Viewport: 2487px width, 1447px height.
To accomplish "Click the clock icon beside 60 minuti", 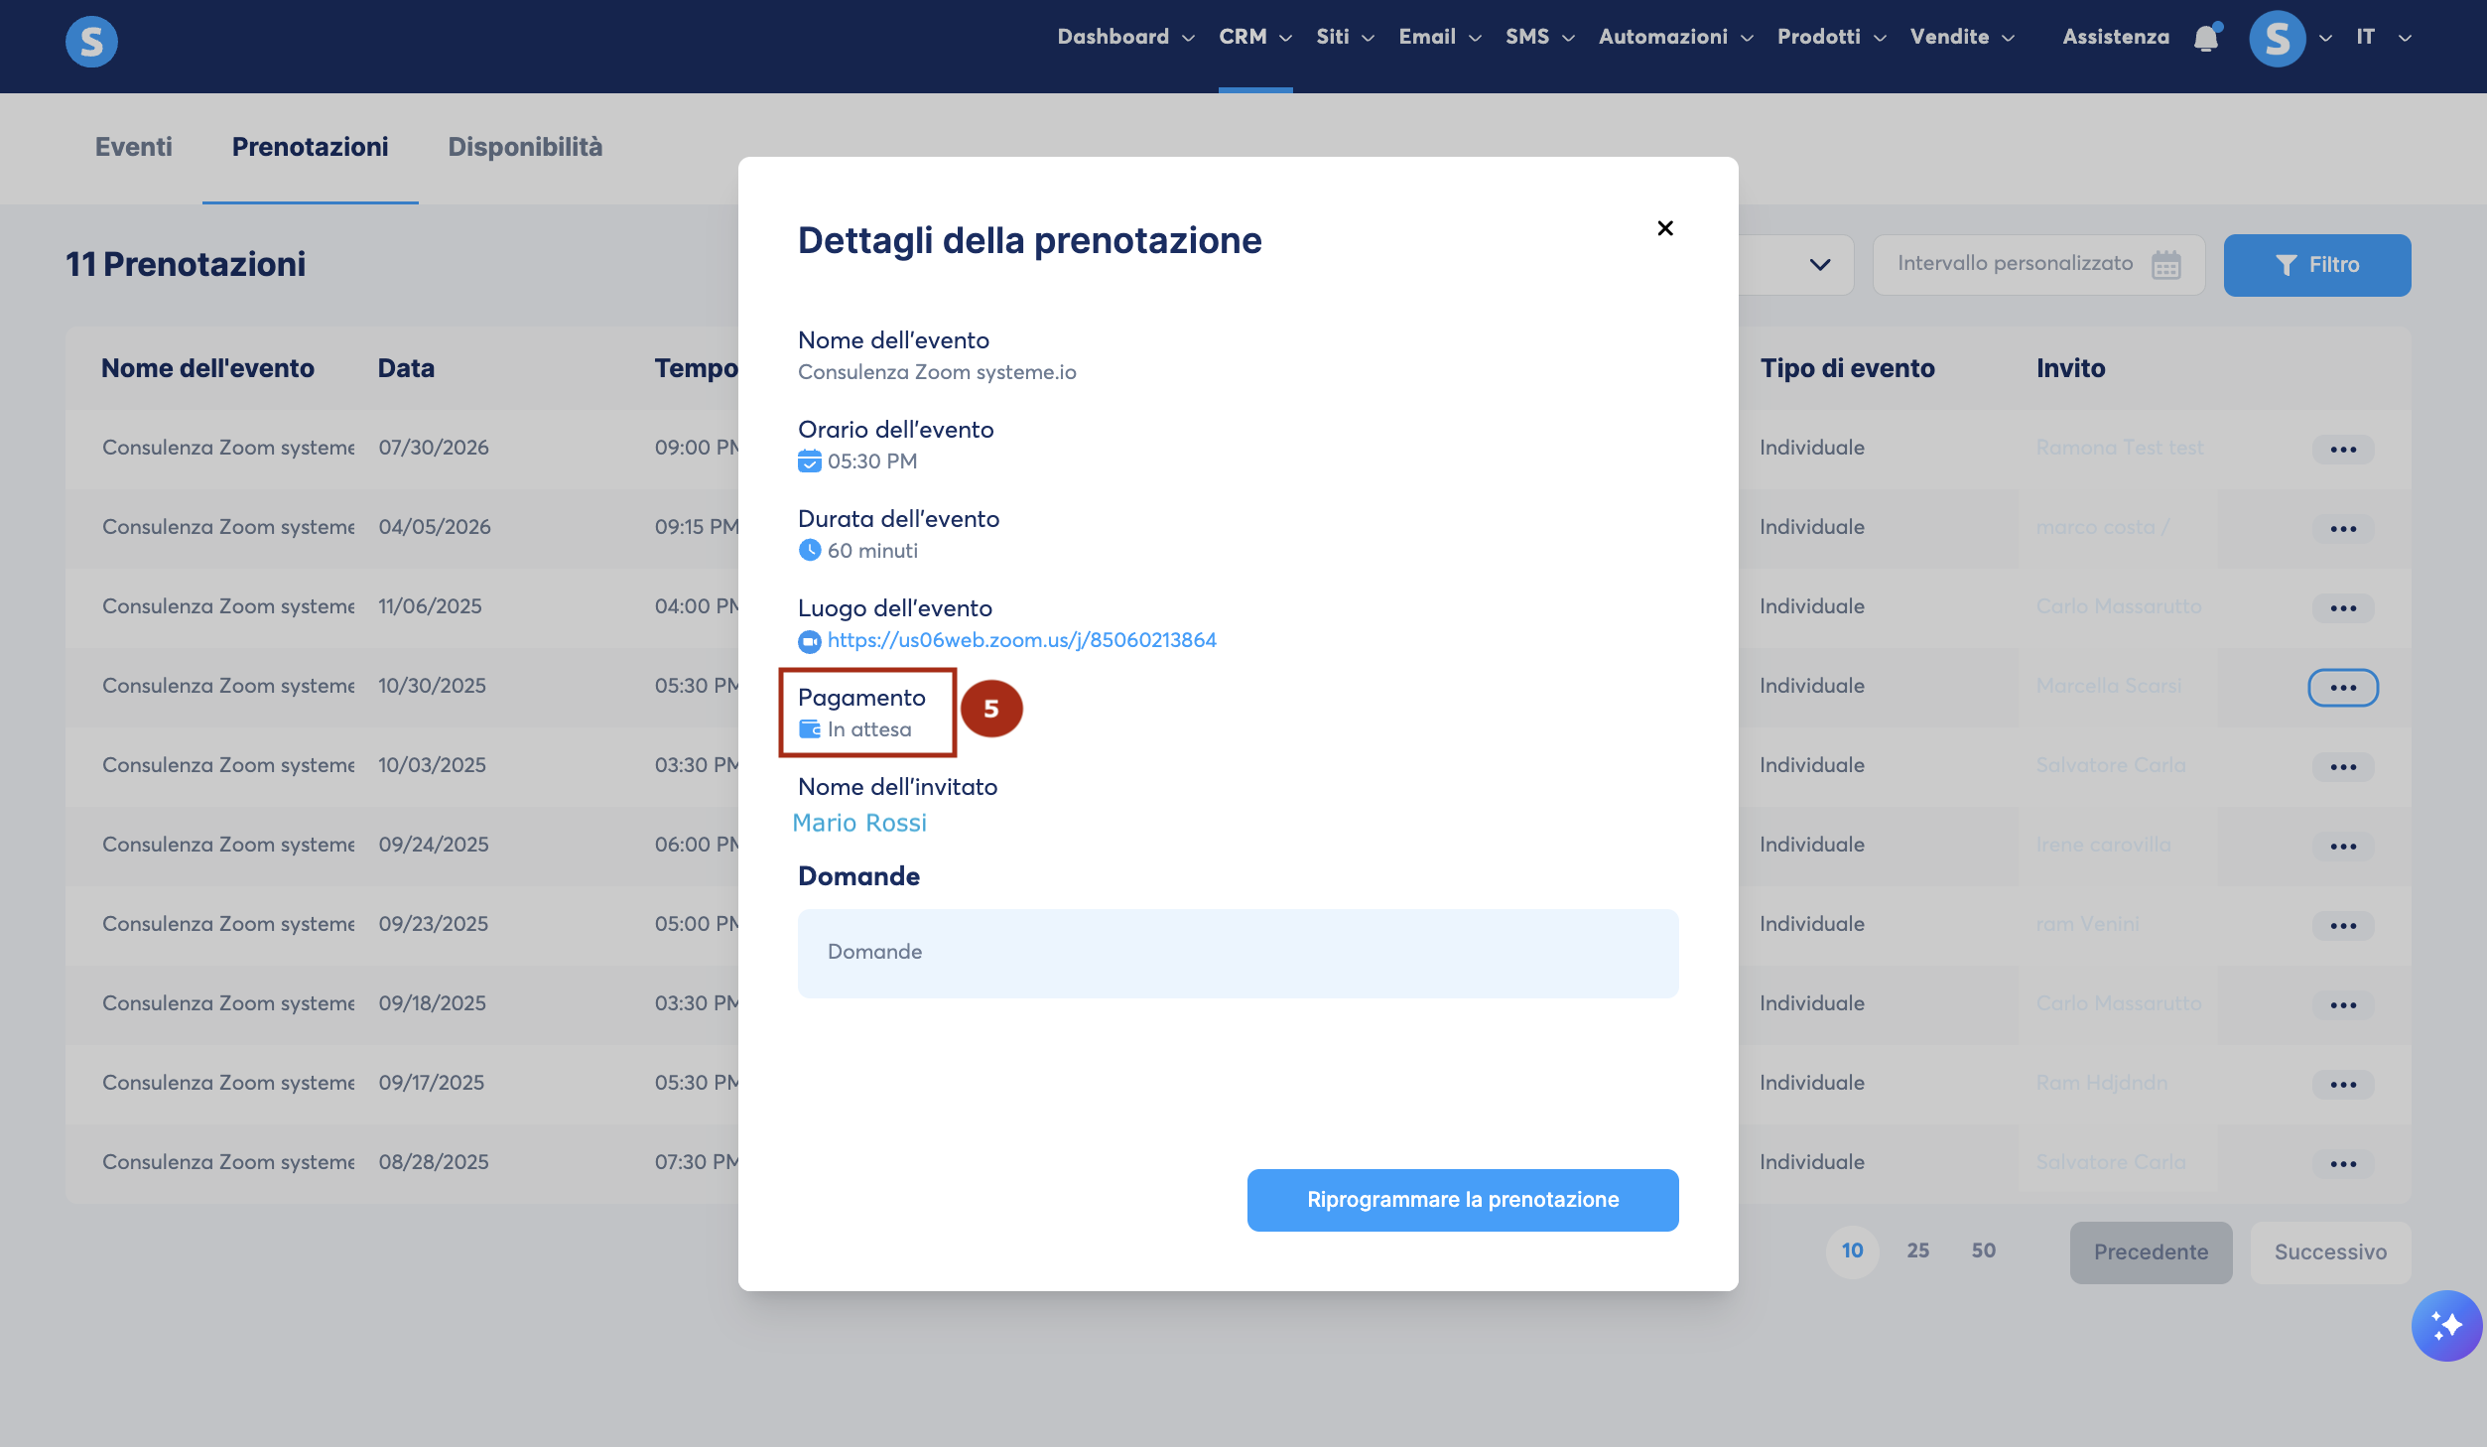I will tap(810, 550).
